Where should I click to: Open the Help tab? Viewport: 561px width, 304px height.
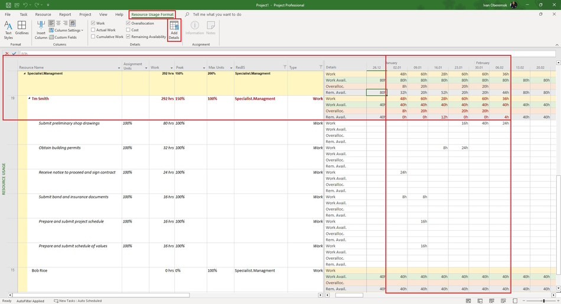pyautogui.click(x=119, y=15)
